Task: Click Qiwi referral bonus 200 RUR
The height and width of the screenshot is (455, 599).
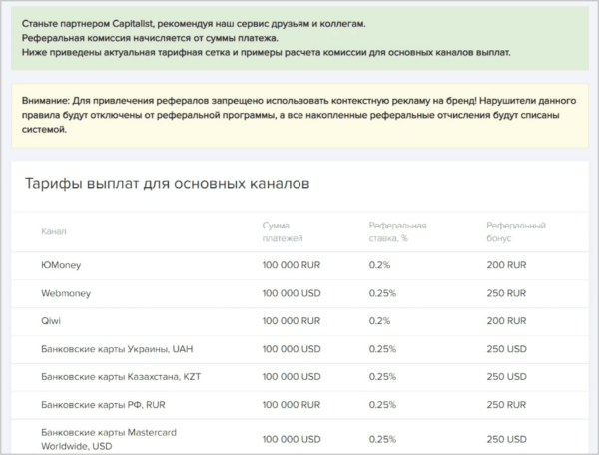Action: click(506, 321)
